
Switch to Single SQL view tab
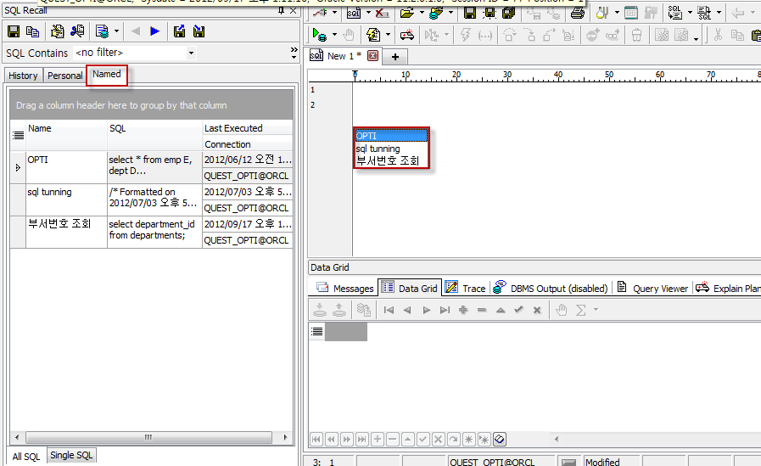73,456
